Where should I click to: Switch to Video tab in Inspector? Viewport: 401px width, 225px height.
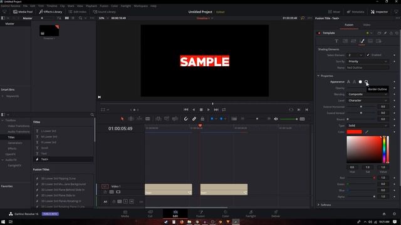[x=367, y=25]
